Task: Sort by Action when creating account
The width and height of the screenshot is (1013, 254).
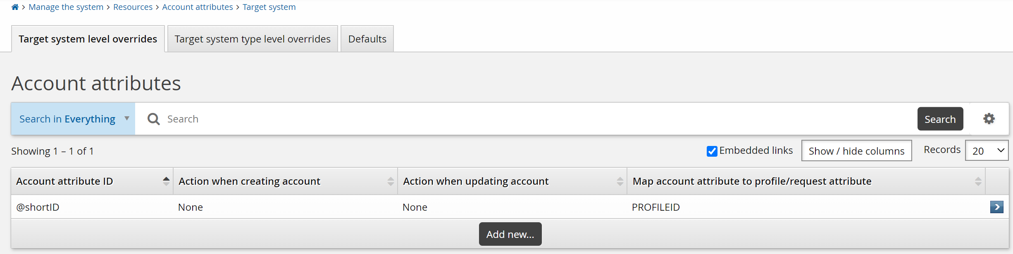Action: point(391,181)
